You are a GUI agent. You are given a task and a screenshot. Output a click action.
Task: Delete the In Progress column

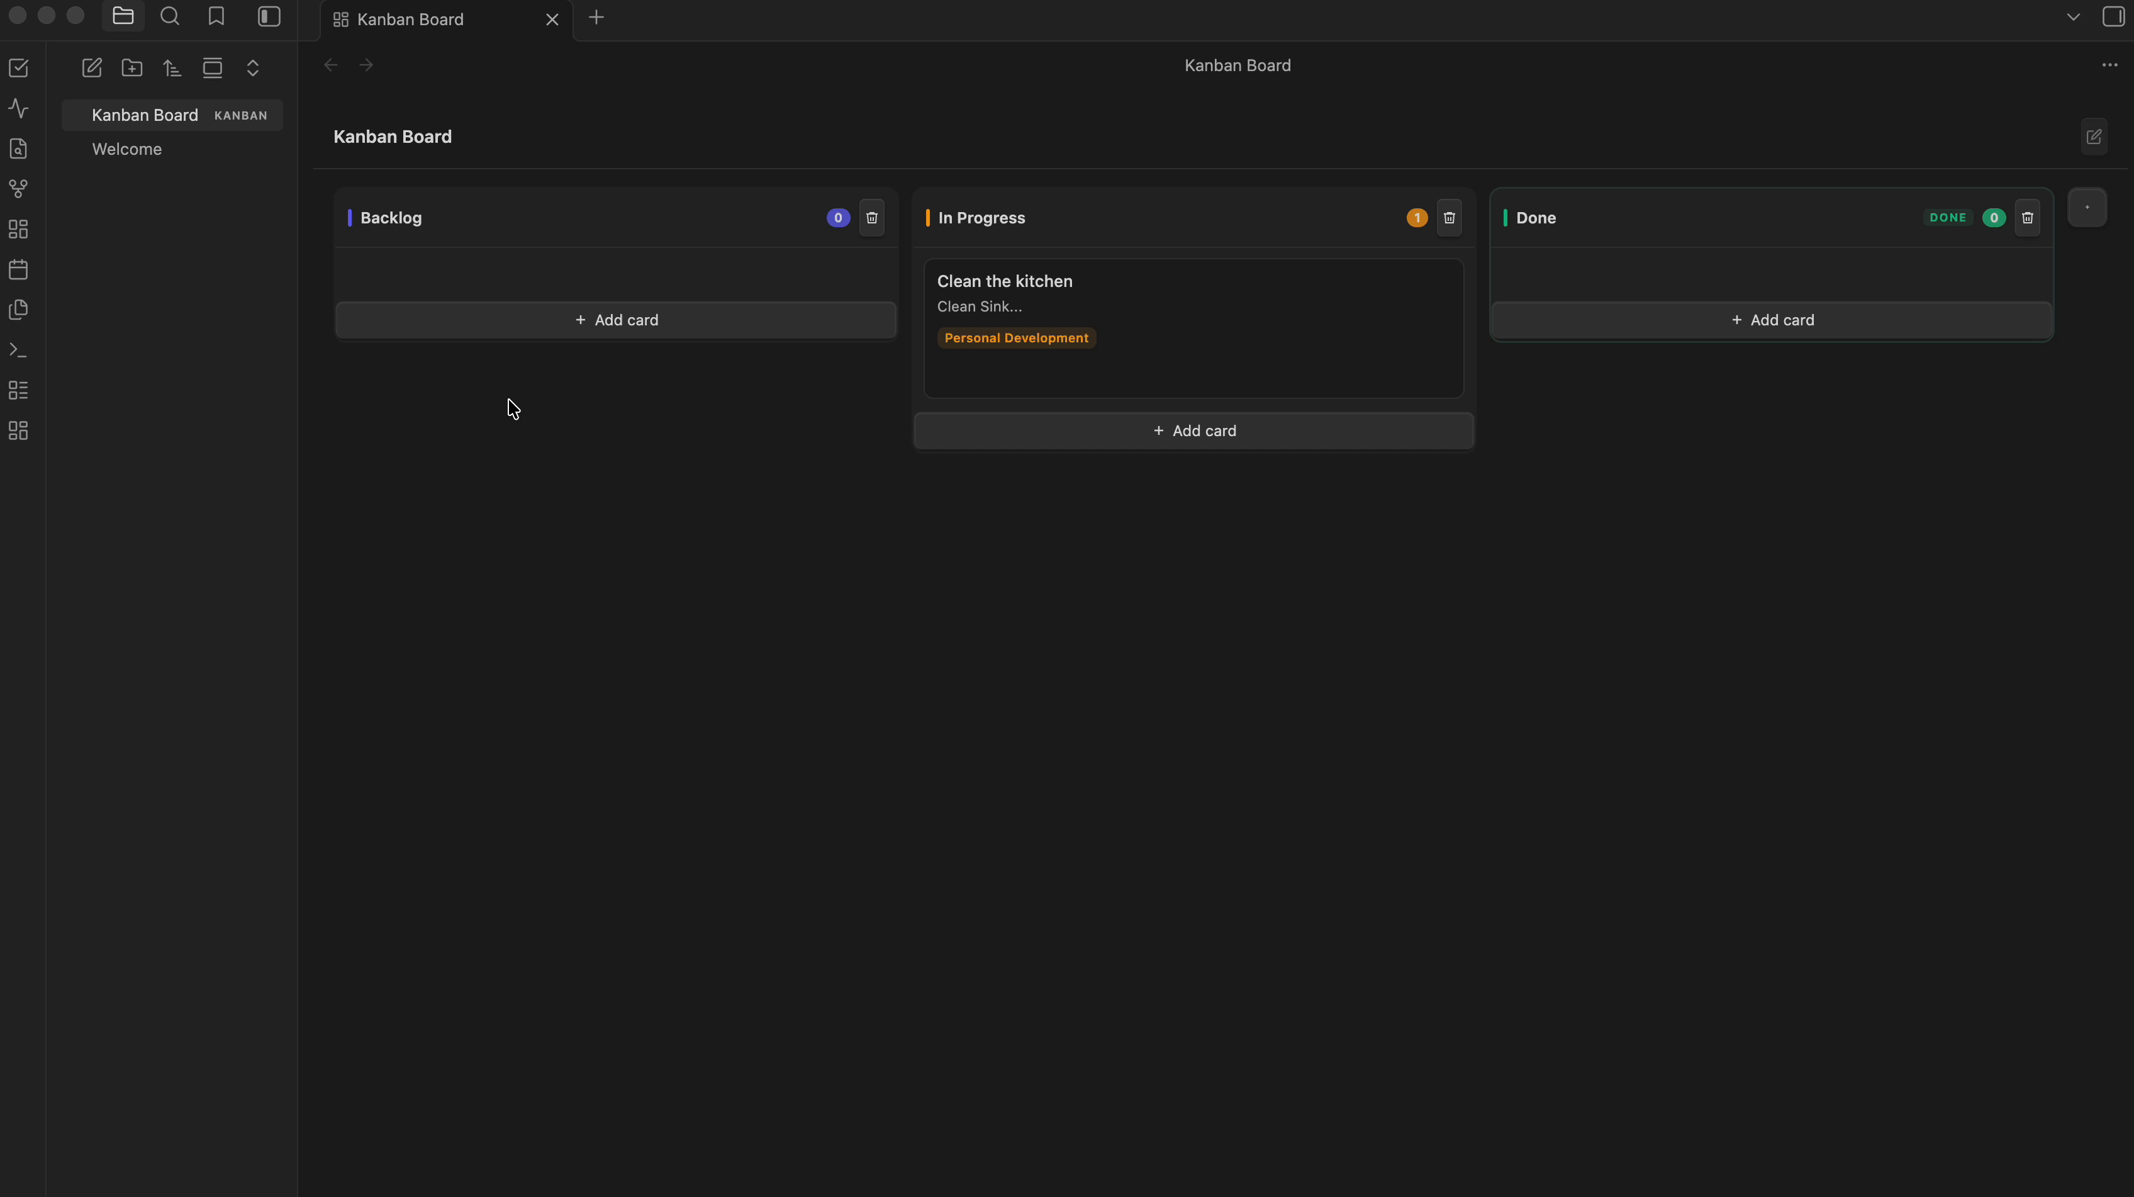[x=1449, y=218]
